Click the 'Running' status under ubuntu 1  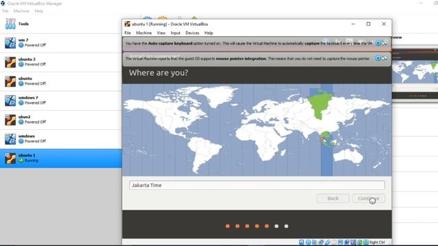[31, 161]
